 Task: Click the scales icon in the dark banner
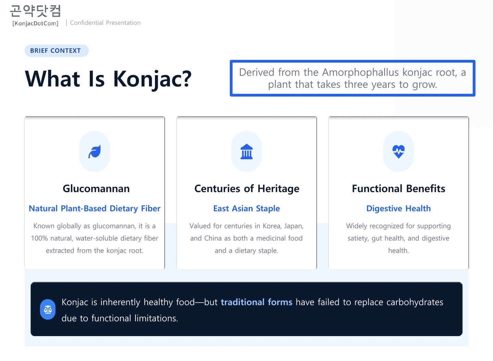point(48,309)
